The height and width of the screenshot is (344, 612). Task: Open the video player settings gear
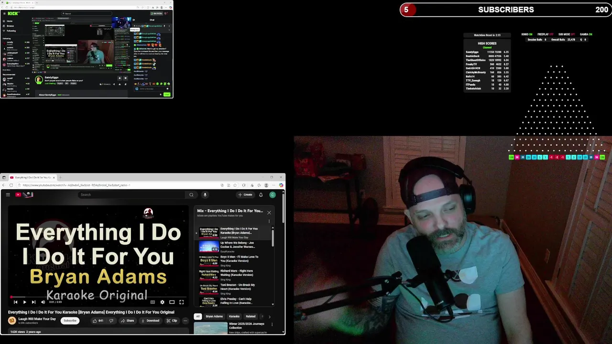coord(162,302)
